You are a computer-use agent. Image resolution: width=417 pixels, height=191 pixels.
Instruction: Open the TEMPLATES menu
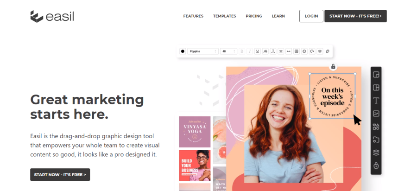224,16
